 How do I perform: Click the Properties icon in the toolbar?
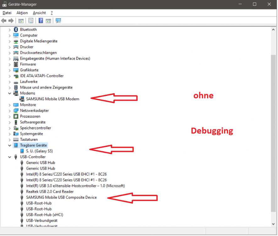(x=30, y=20)
